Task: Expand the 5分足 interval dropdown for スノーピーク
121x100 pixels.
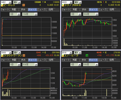Action: coord(97,65)
